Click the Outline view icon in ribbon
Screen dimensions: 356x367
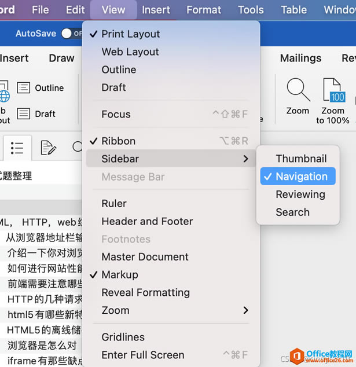(23, 88)
